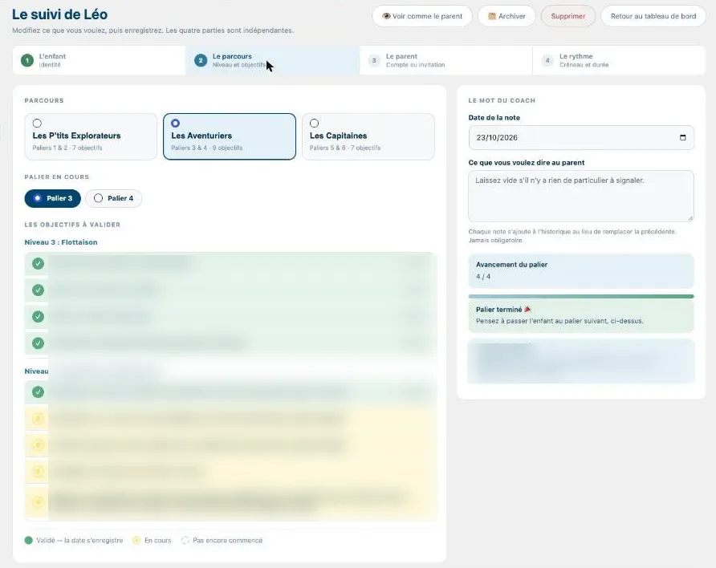Image resolution: width=716 pixels, height=568 pixels.
Task: Click the Voir comme le parent button
Action: [422, 16]
